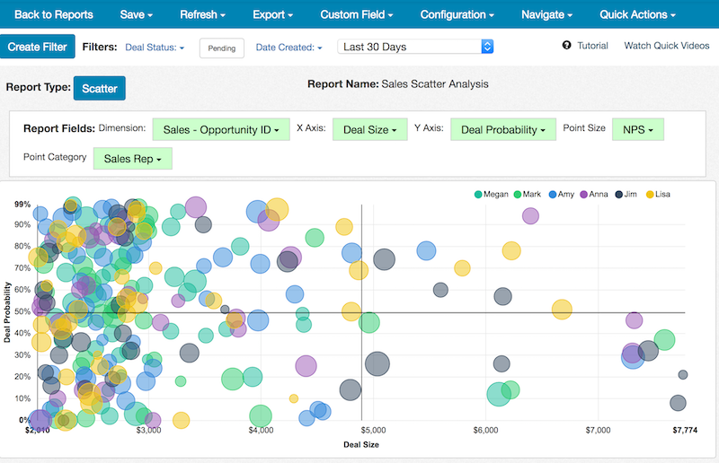This screenshot has height=463, width=719.
Task: Hide Lisa series via legend marker
Action: coord(647,194)
